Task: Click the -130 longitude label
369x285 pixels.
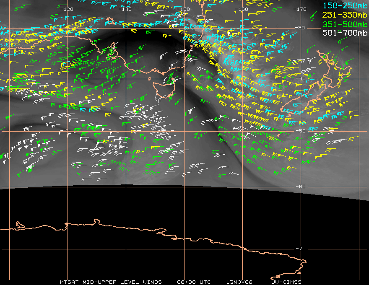Action: 67,9
